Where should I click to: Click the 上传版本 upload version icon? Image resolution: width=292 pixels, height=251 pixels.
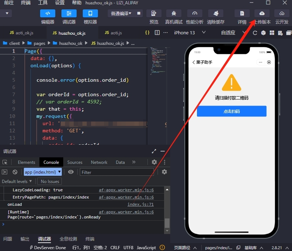(x=262, y=14)
